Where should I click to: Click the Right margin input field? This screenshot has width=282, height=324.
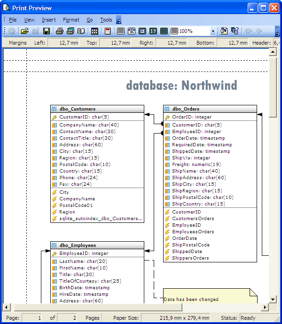(172, 43)
